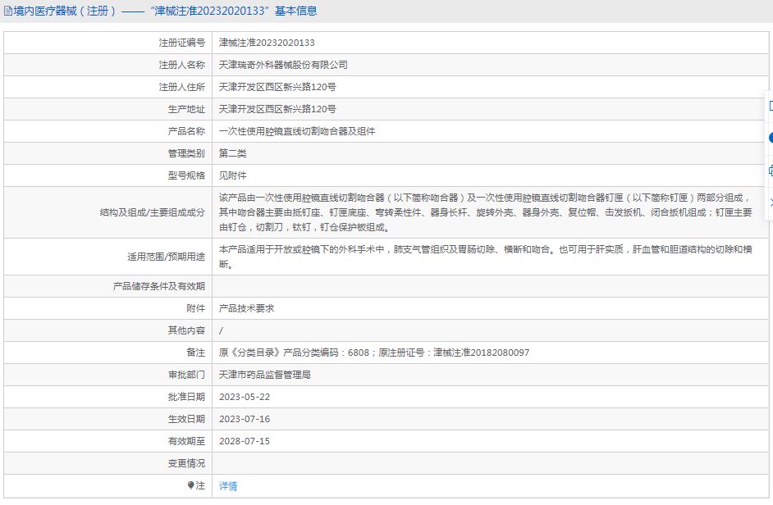Image resolution: width=773 pixels, height=505 pixels.
Task: Select effective date 2023-07-16
Action: [x=245, y=419]
